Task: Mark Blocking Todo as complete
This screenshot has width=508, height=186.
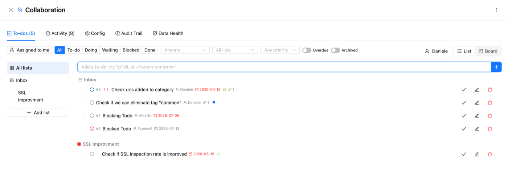Action: coord(464,116)
